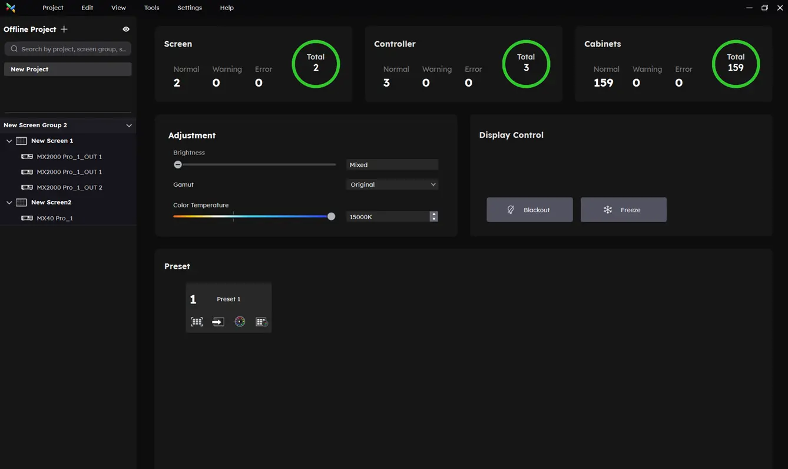788x469 pixels.
Task: Click the cabinet color grid icon in Preset 1
Action: tap(261, 322)
